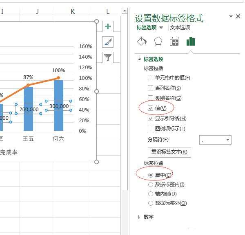The width and height of the screenshot is (245, 235).
Task: Enable the 类别名称(G) checkbox
Action: click(150, 98)
